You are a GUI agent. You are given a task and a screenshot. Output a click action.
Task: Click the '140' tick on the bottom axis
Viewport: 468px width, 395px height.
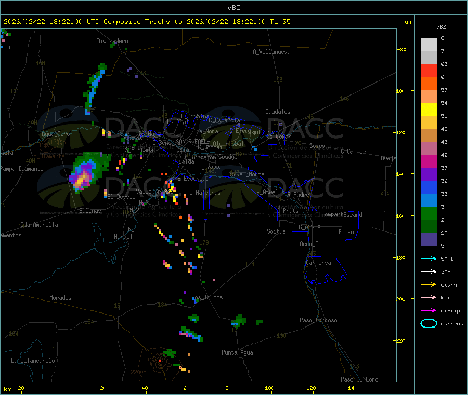tap(353, 388)
